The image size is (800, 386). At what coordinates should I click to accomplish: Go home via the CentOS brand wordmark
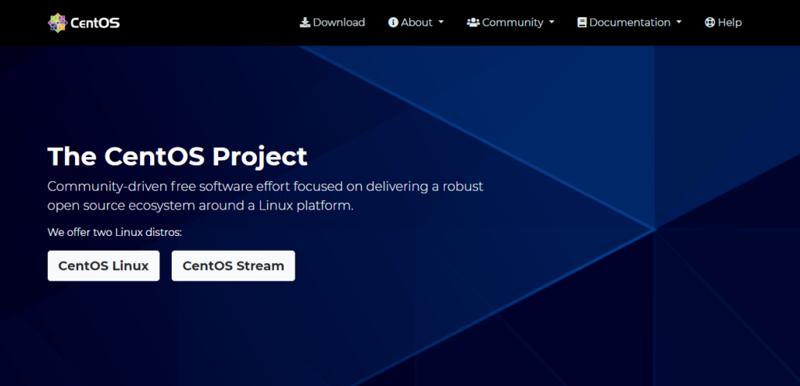pyautogui.click(x=95, y=23)
